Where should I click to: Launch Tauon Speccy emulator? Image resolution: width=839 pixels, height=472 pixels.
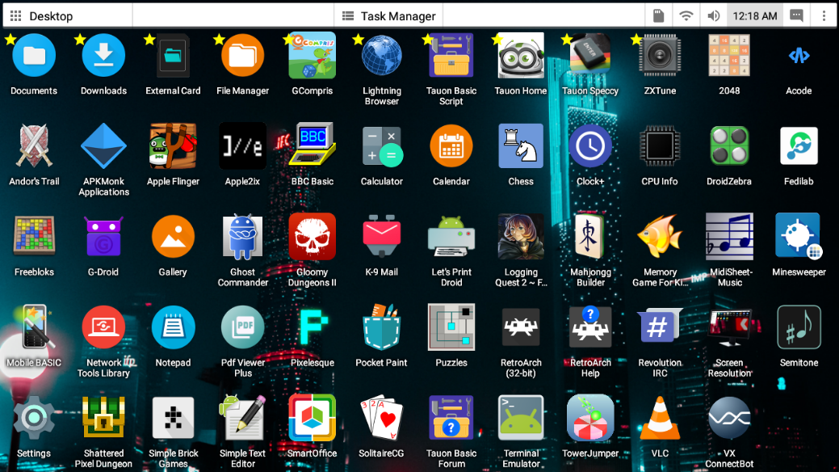[590, 56]
